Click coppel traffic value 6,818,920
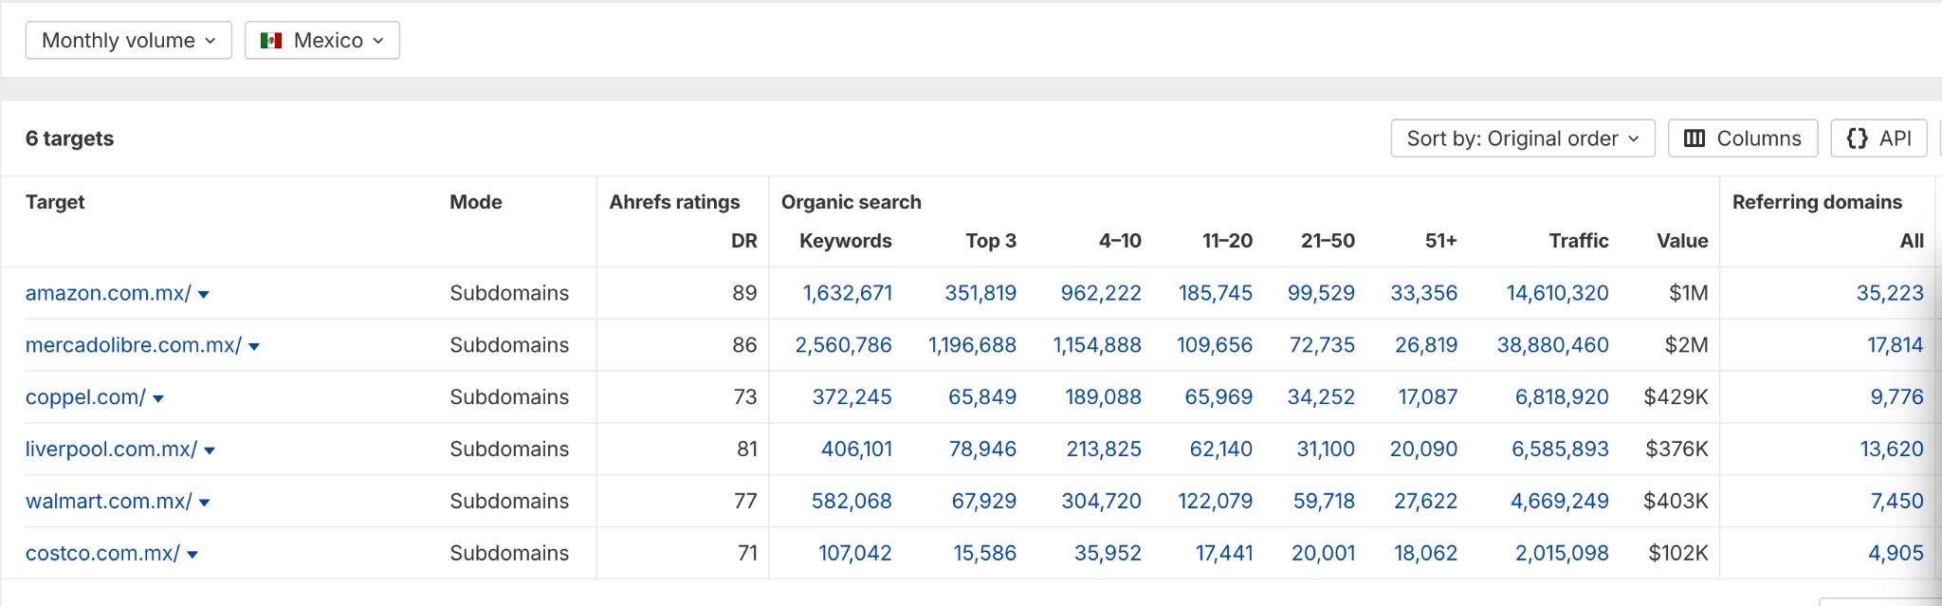Viewport: 1942px width, 606px height. [1562, 397]
